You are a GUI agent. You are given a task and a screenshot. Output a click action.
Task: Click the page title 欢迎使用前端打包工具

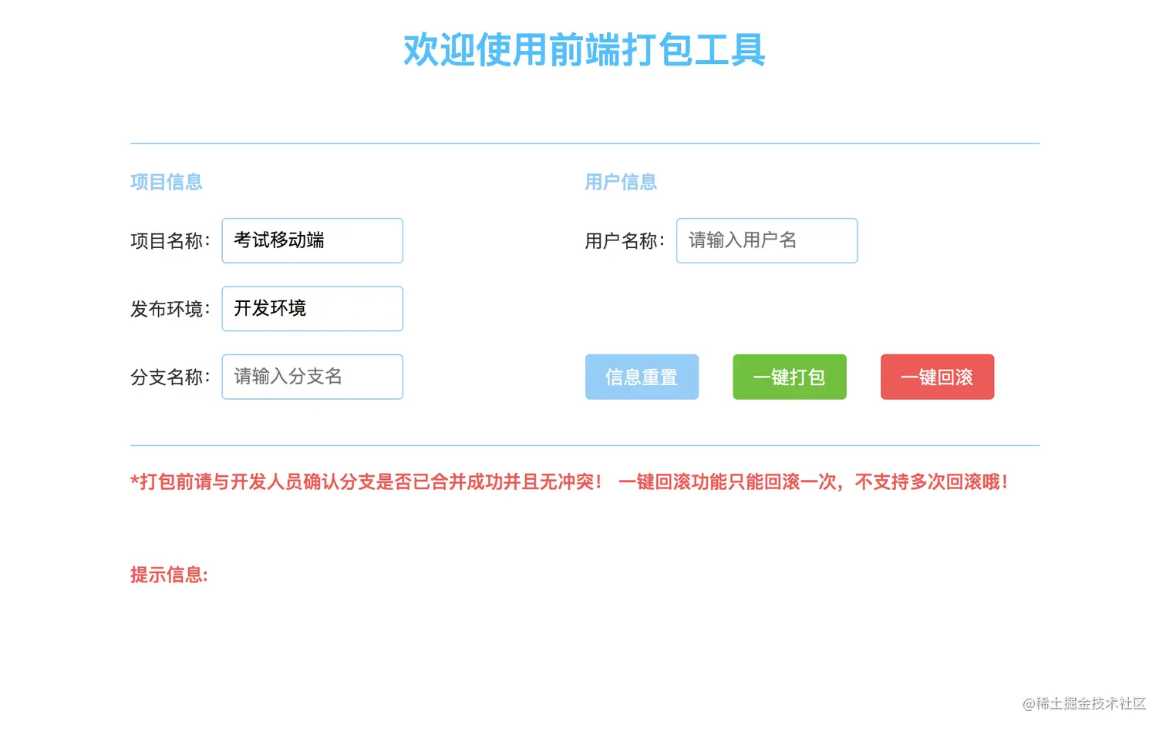click(x=583, y=51)
